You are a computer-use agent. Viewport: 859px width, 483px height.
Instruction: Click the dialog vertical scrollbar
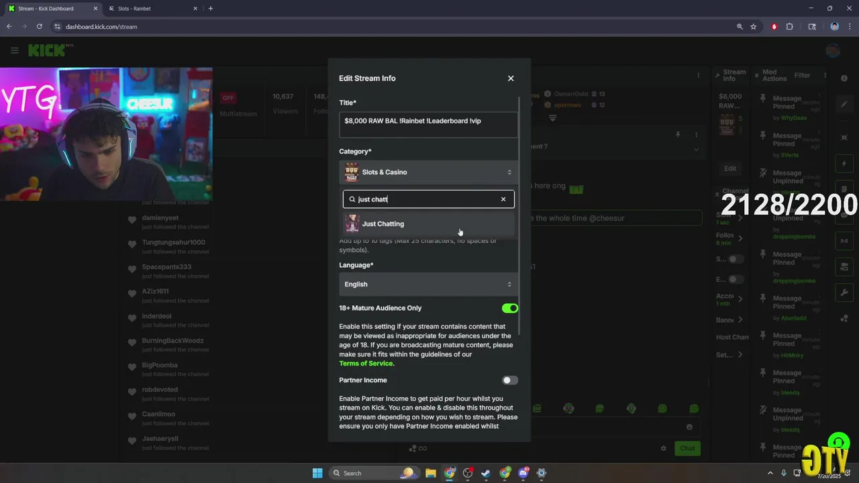(520, 215)
